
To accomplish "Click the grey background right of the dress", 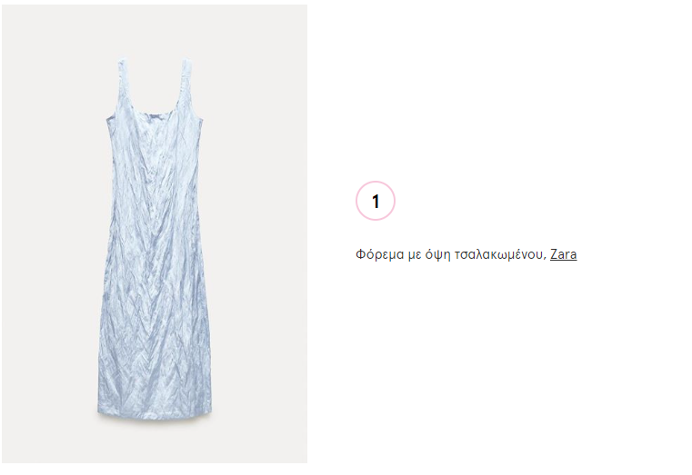I will click(260, 234).
